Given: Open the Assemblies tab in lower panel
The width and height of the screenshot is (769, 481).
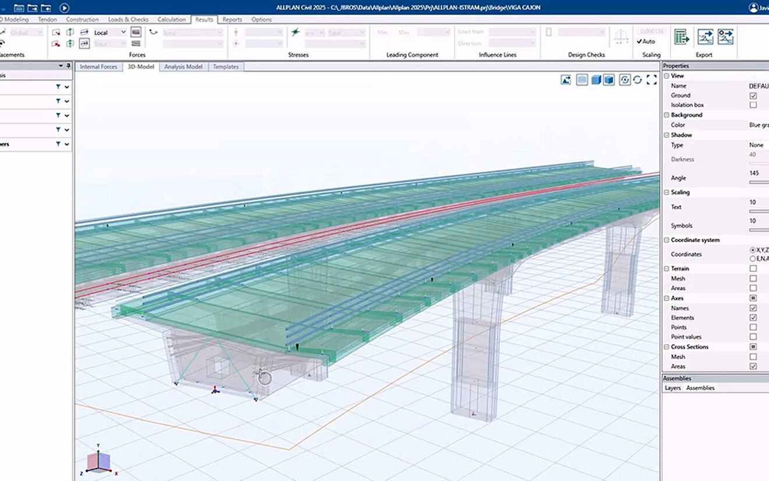Looking at the screenshot, I should pyautogui.click(x=700, y=388).
